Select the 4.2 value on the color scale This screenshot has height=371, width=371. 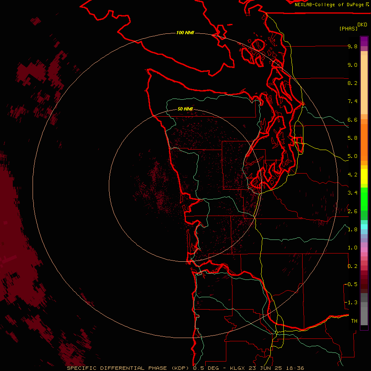pos(352,175)
